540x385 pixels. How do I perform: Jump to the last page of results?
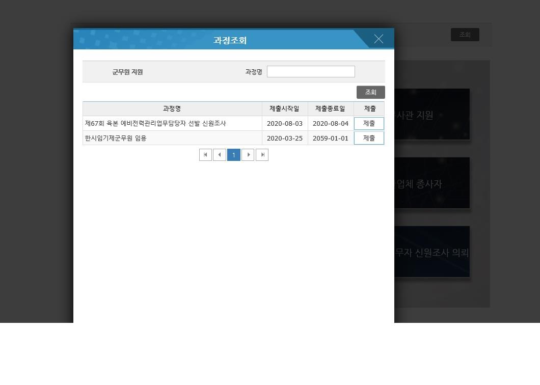(x=262, y=155)
